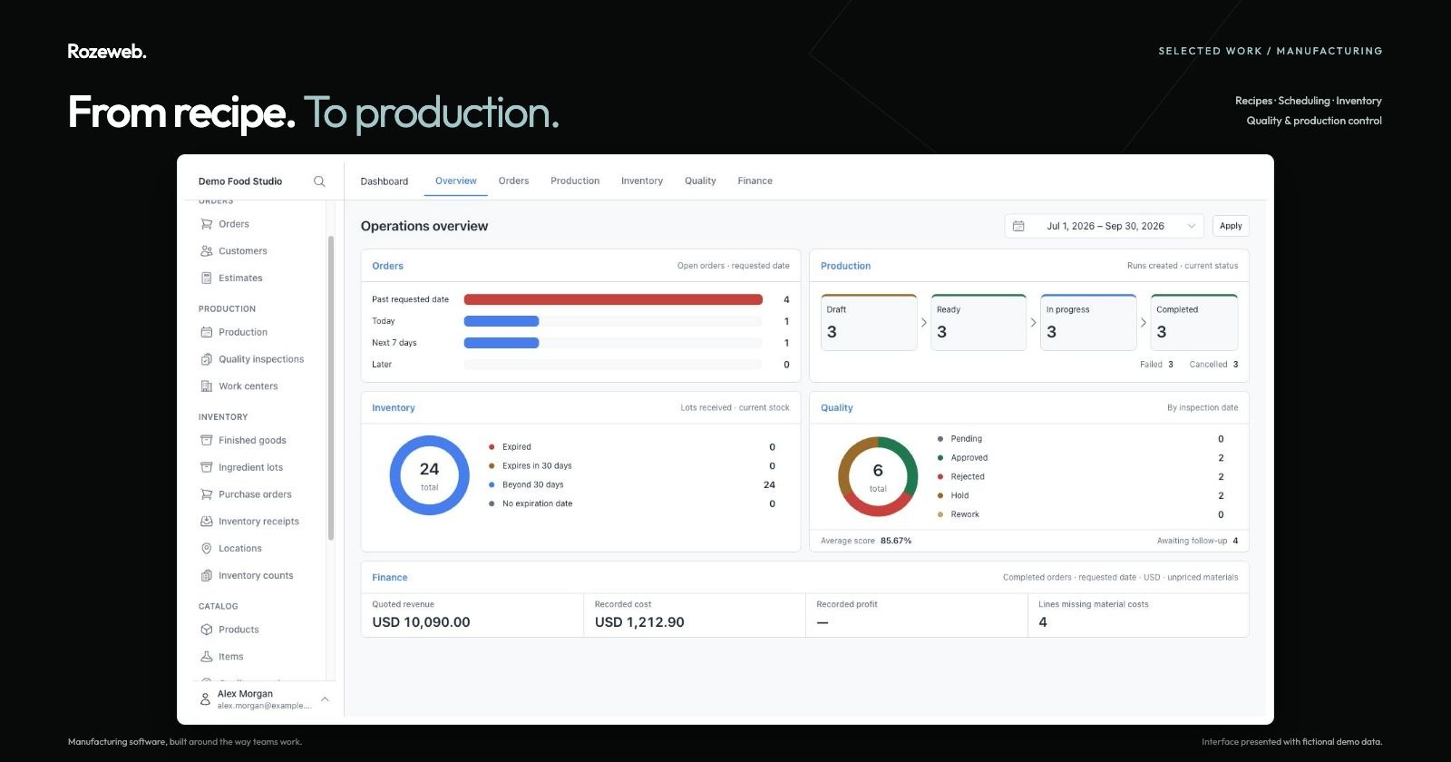Click the sidebar vertical scrollbar
Viewport: 1451px width, 762px height.
point(331,388)
